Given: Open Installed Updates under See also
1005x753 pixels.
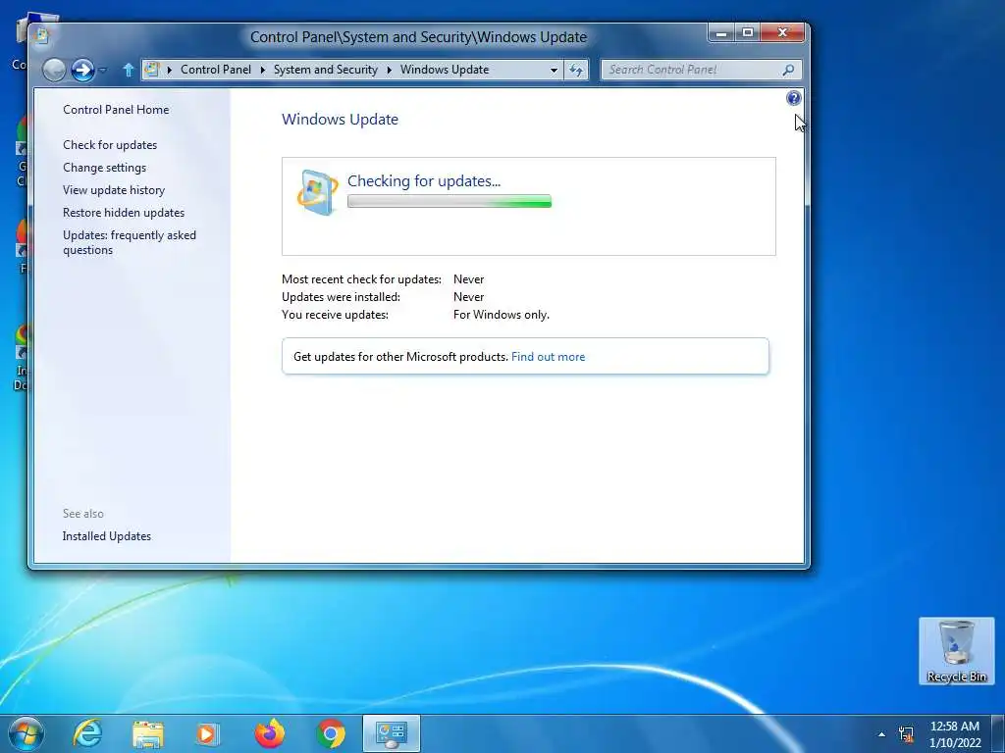Looking at the screenshot, I should [106, 536].
